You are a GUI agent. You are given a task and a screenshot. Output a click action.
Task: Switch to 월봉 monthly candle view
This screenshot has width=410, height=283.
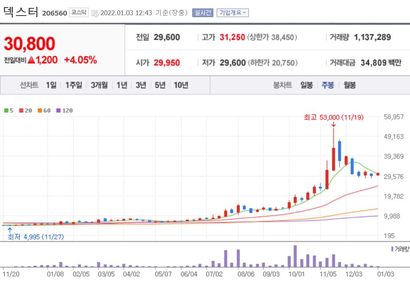pos(349,85)
